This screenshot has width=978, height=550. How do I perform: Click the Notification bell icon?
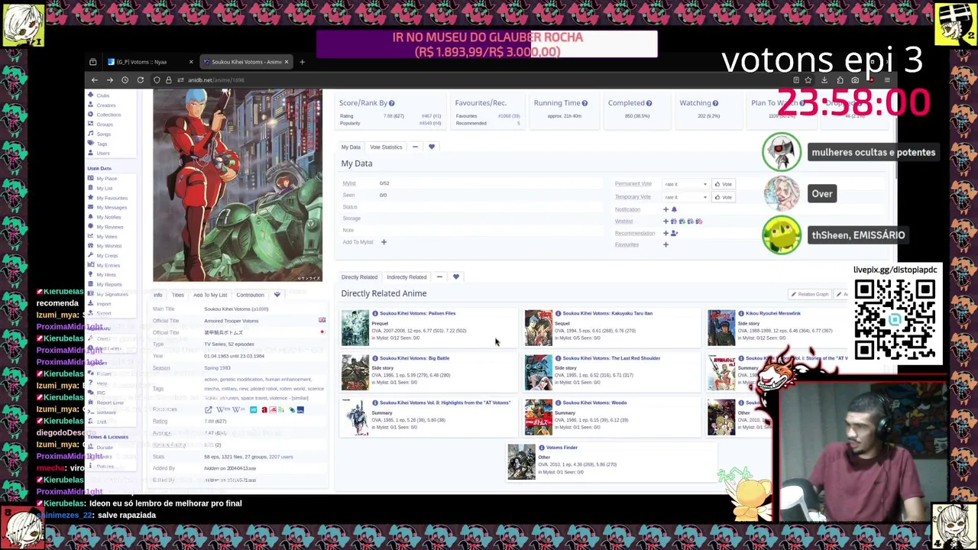tap(674, 209)
